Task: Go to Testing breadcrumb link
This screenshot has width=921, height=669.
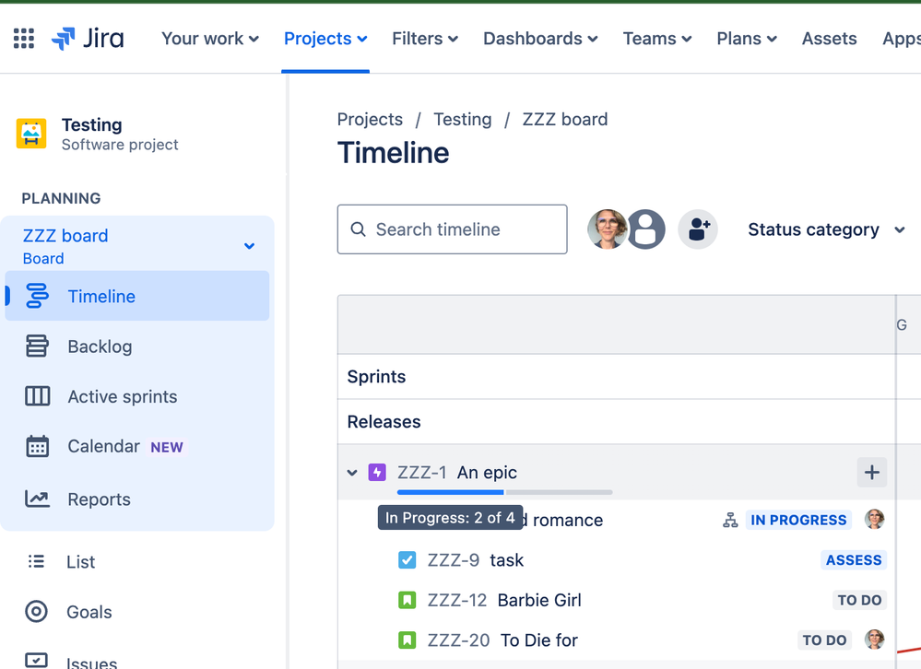Action: tap(462, 119)
